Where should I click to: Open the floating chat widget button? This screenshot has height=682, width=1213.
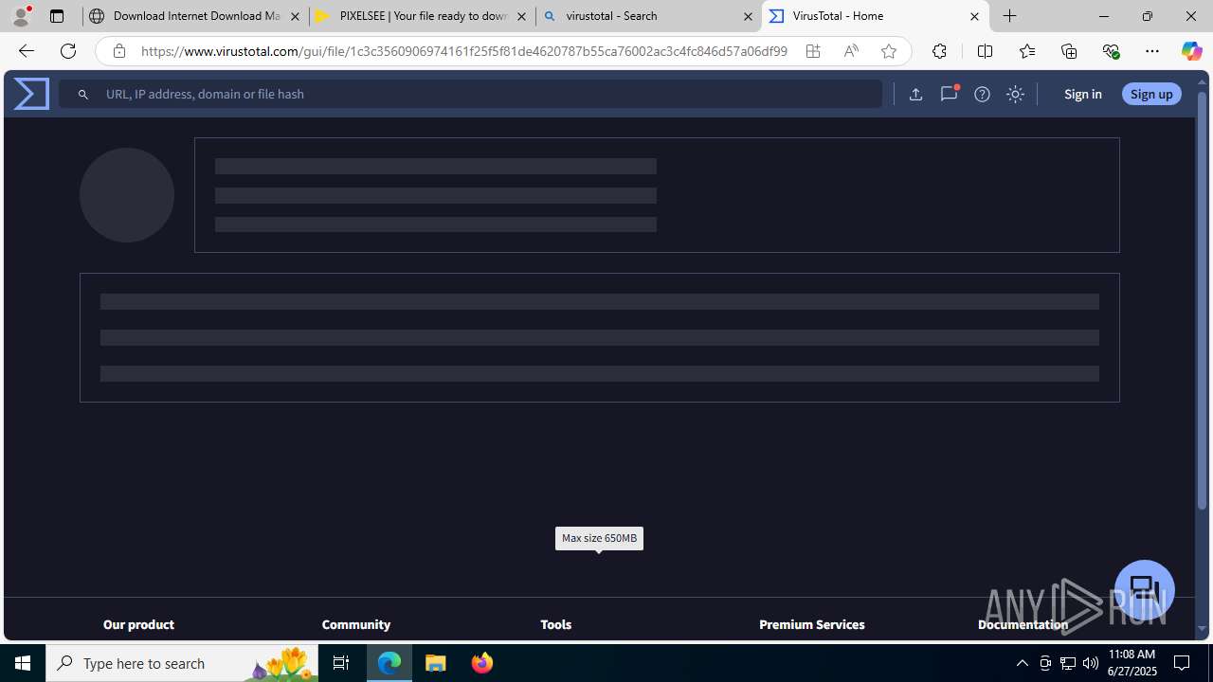click(x=1145, y=589)
